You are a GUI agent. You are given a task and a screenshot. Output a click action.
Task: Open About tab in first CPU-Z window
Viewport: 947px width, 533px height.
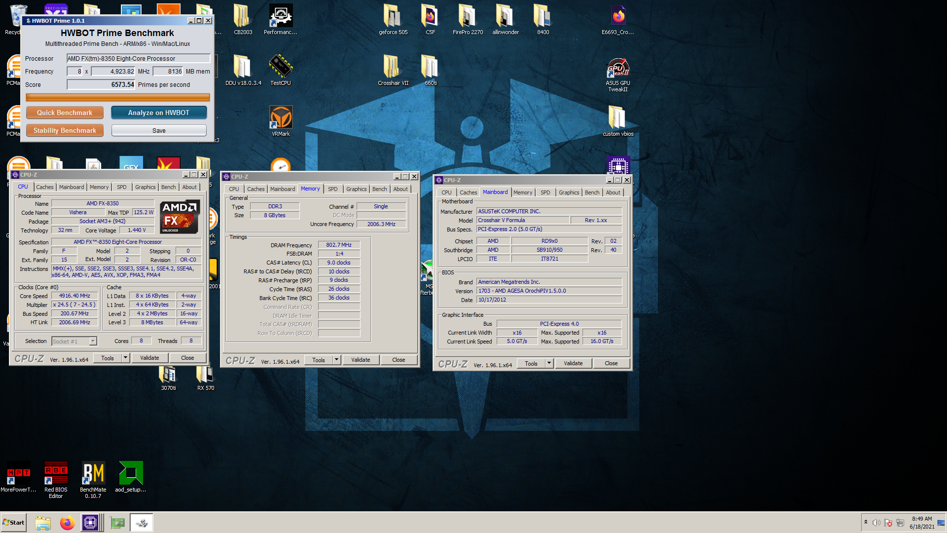pos(189,187)
